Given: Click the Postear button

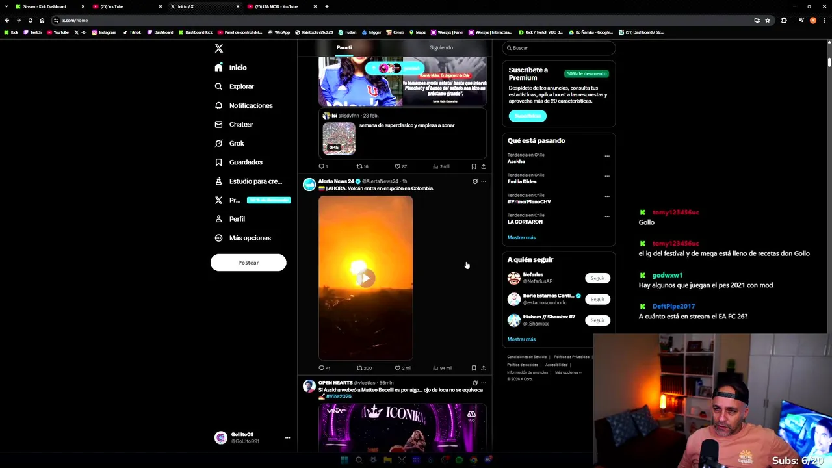Looking at the screenshot, I should point(248,263).
